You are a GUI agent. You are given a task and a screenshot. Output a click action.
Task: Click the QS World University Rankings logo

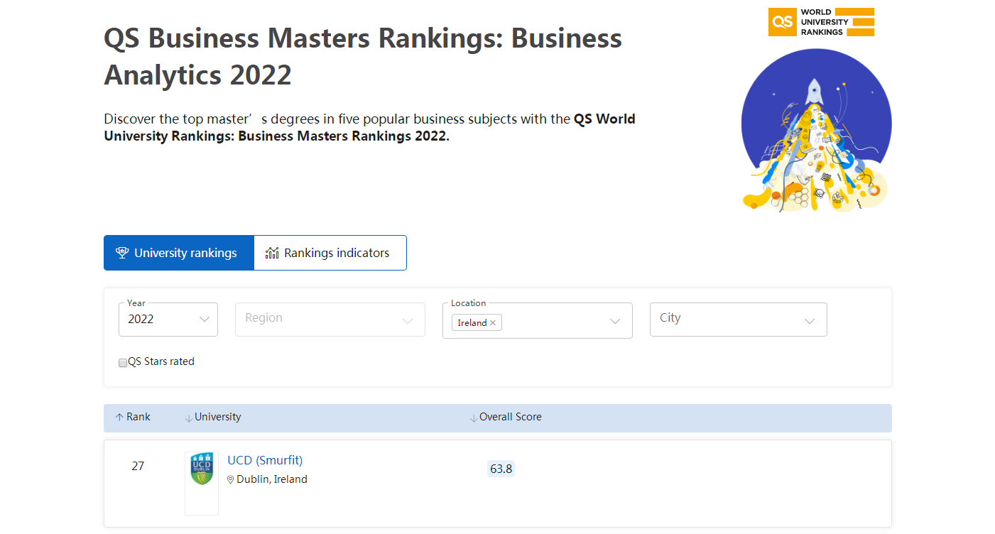821,22
